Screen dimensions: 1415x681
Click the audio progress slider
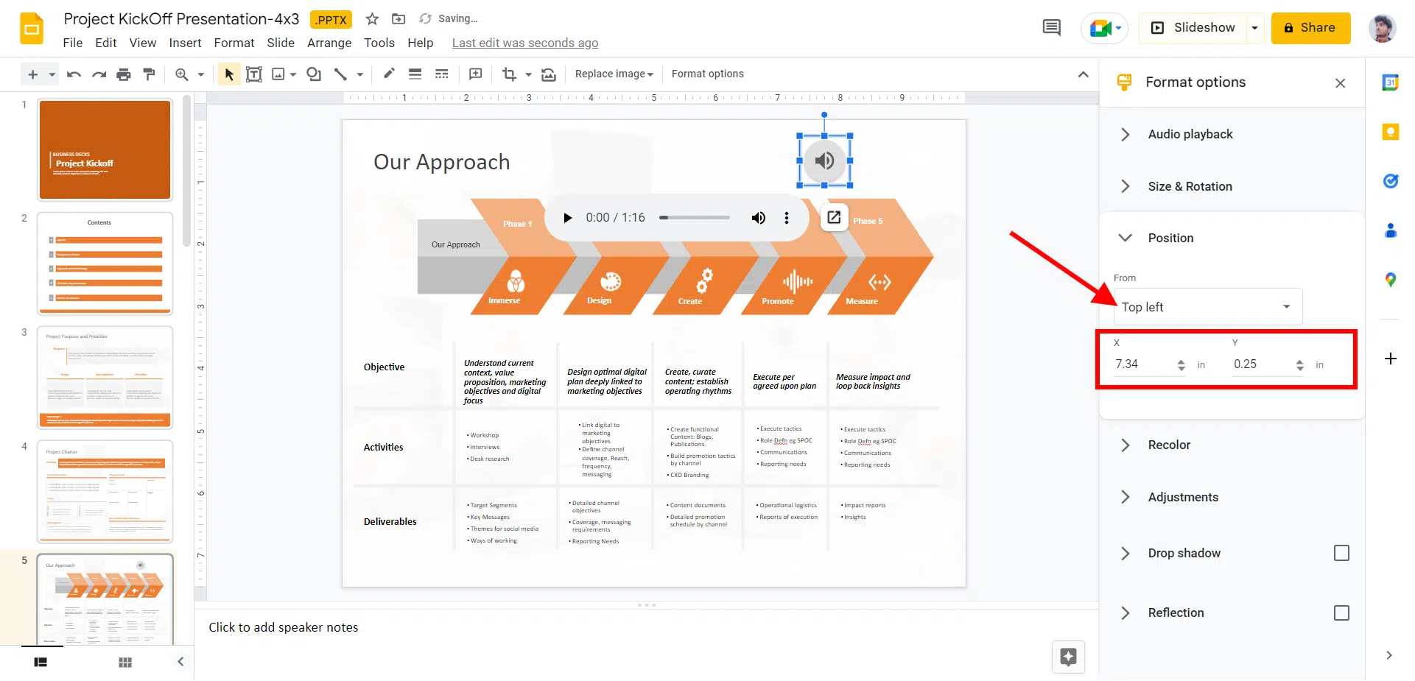(x=694, y=218)
